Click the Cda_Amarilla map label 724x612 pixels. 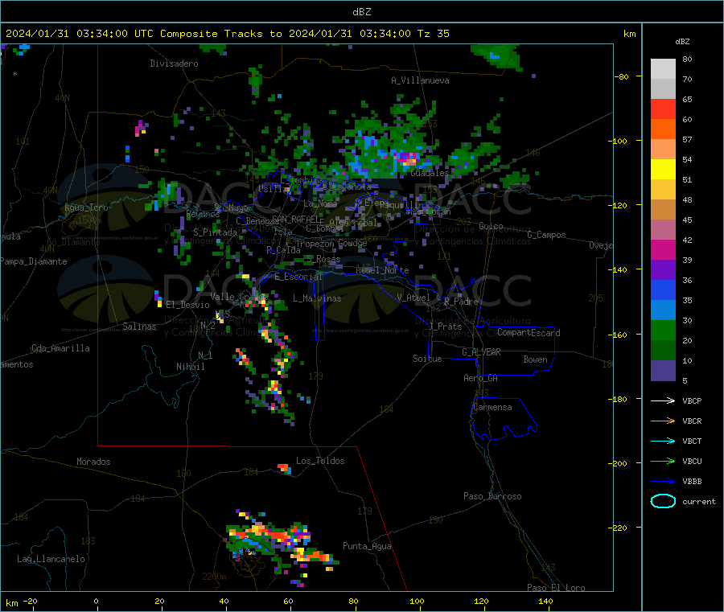click(61, 348)
